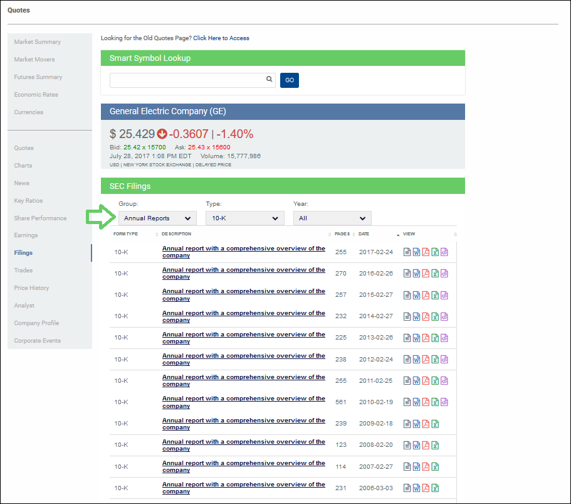This screenshot has height=504, width=571.
Task: Select Futures Summary in sidebar
Action: (x=38, y=77)
